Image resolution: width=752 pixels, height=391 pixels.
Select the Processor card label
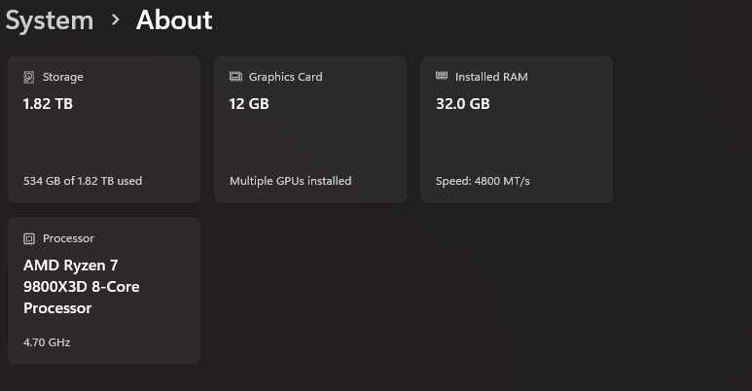point(68,238)
